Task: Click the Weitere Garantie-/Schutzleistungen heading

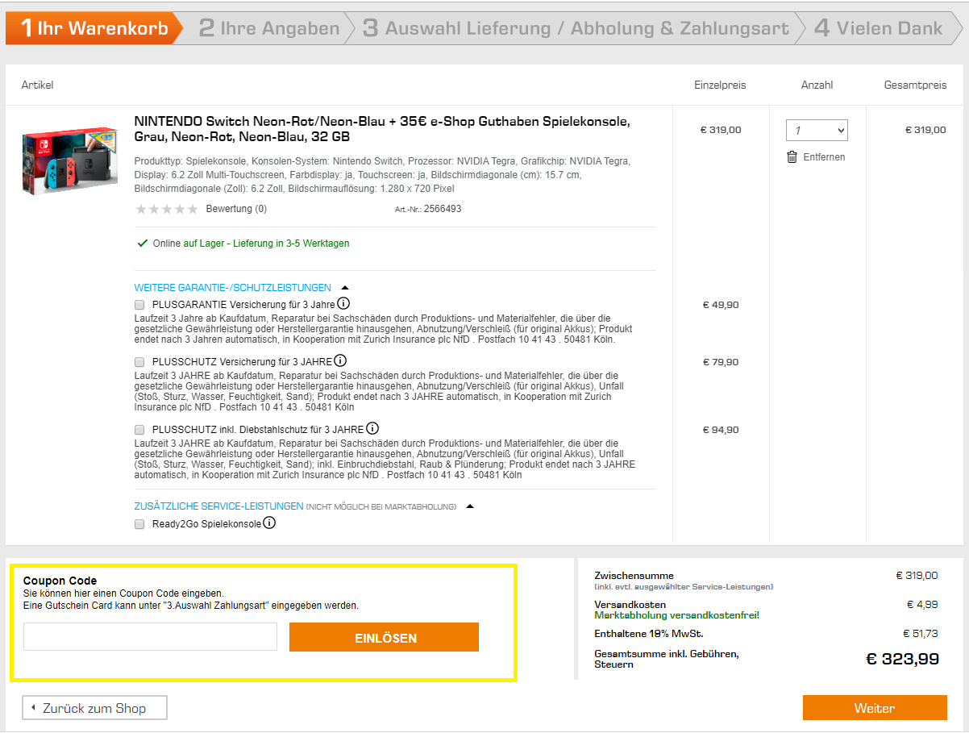Action: (233, 288)
